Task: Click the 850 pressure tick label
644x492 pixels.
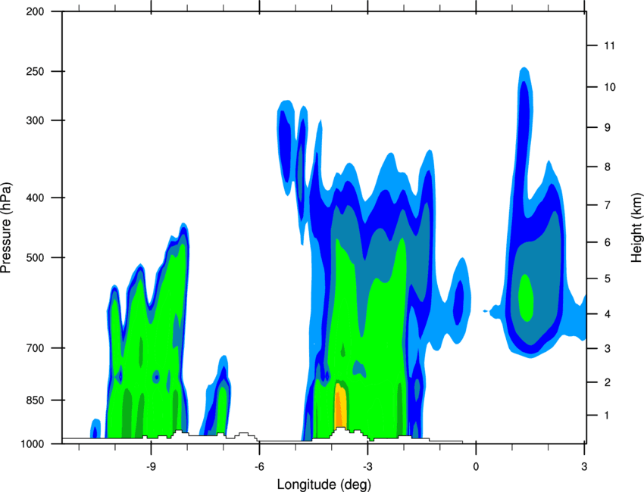Action: pyautogui.click(x=35, y=400)
